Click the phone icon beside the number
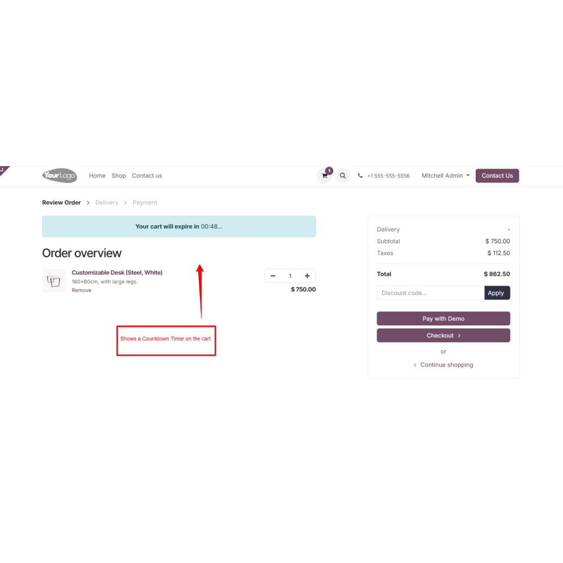 (360, 176)
